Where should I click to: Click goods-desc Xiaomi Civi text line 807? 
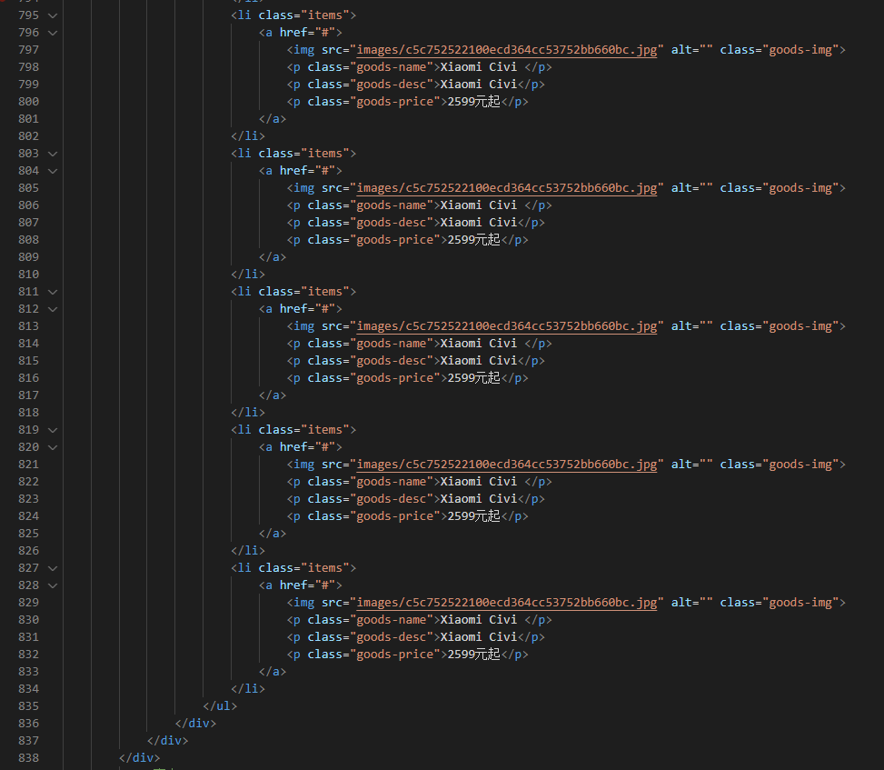pyautogui.click(x=478, y=222)
